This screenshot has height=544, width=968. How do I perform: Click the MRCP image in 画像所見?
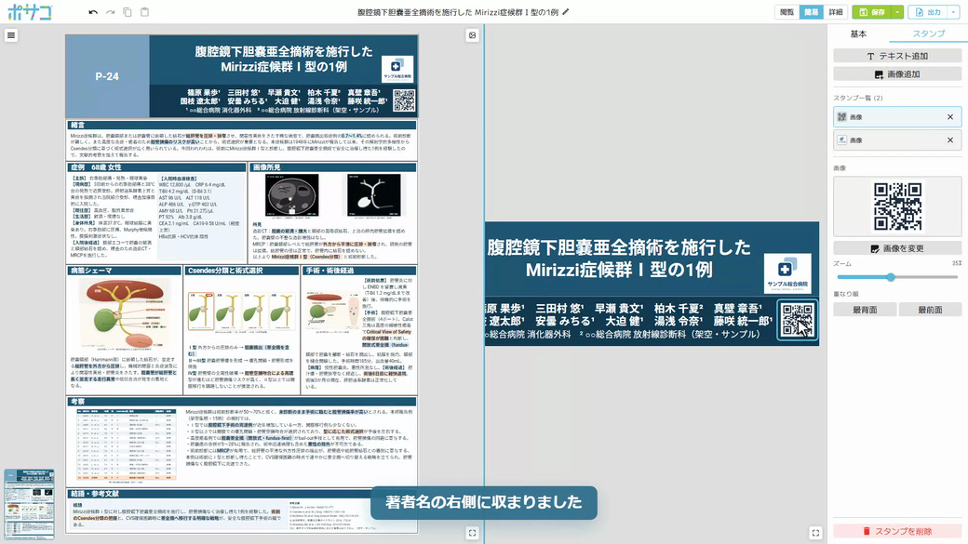point(373,195)
